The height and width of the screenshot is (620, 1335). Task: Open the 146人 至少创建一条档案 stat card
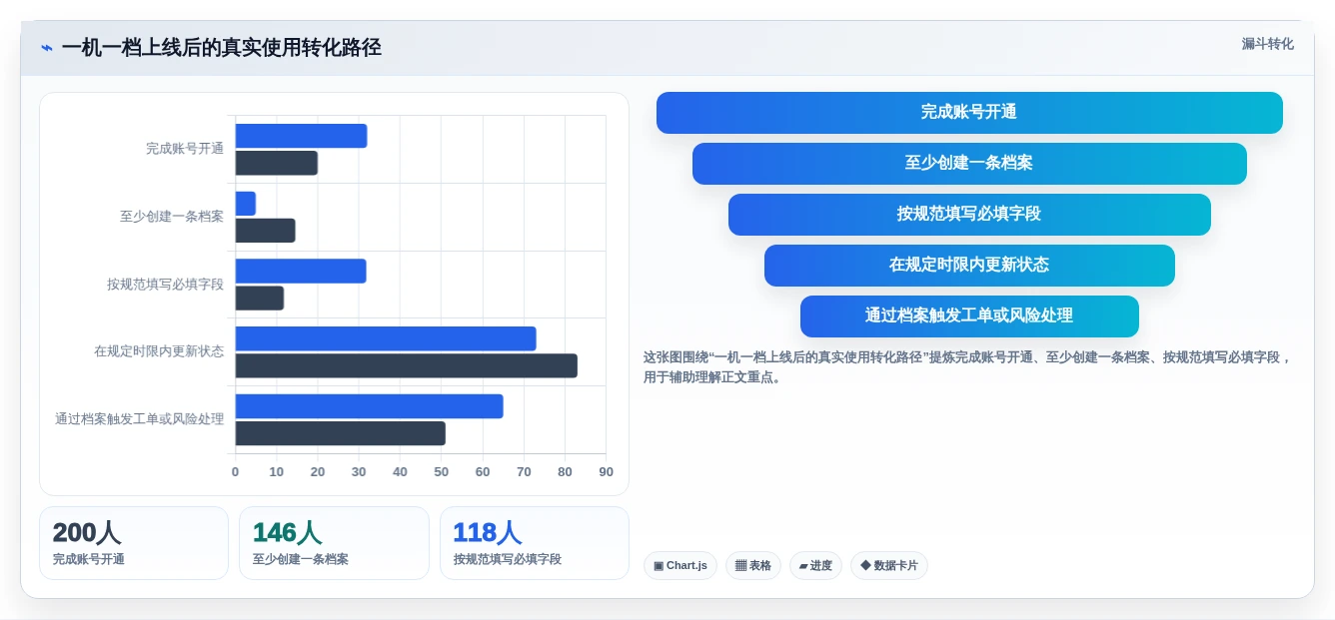pos(334,543)
